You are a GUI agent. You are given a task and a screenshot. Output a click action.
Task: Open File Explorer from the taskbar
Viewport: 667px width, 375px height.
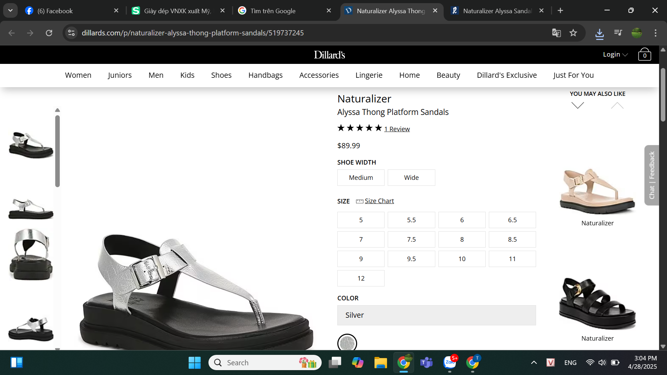[x=380, y=363]
